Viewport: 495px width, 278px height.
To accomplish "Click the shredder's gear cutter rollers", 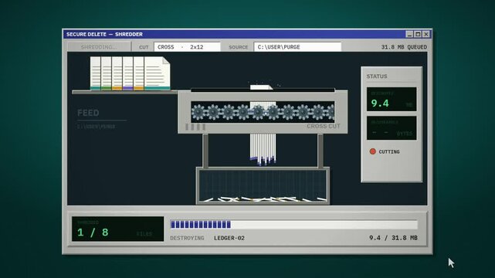I will click(x=263, y=112).
